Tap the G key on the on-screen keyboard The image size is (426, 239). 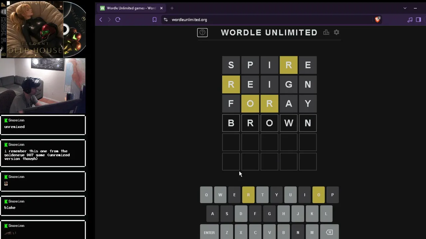[269, 214]
